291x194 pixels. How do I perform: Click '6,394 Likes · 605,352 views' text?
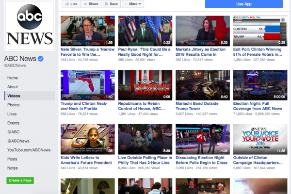(x=139, y=168)
